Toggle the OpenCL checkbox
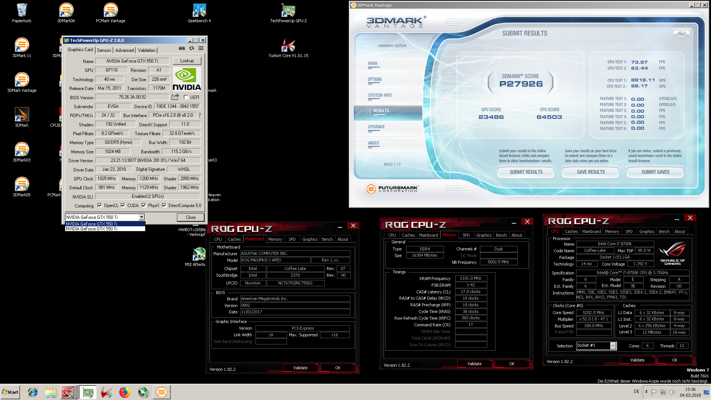The image size is (711, 400). tap(99, 205)
